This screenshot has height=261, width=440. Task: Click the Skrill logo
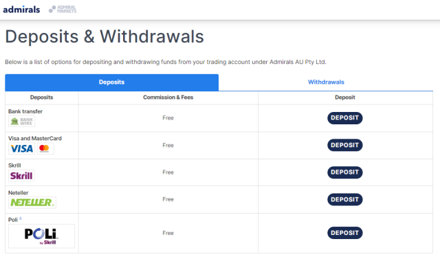click(21, 176)
